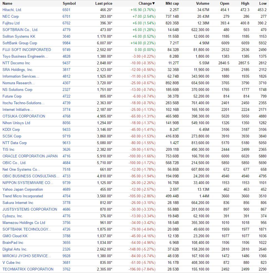
Task: Open NS Solutions Corp link
Action: click(17, 90)
